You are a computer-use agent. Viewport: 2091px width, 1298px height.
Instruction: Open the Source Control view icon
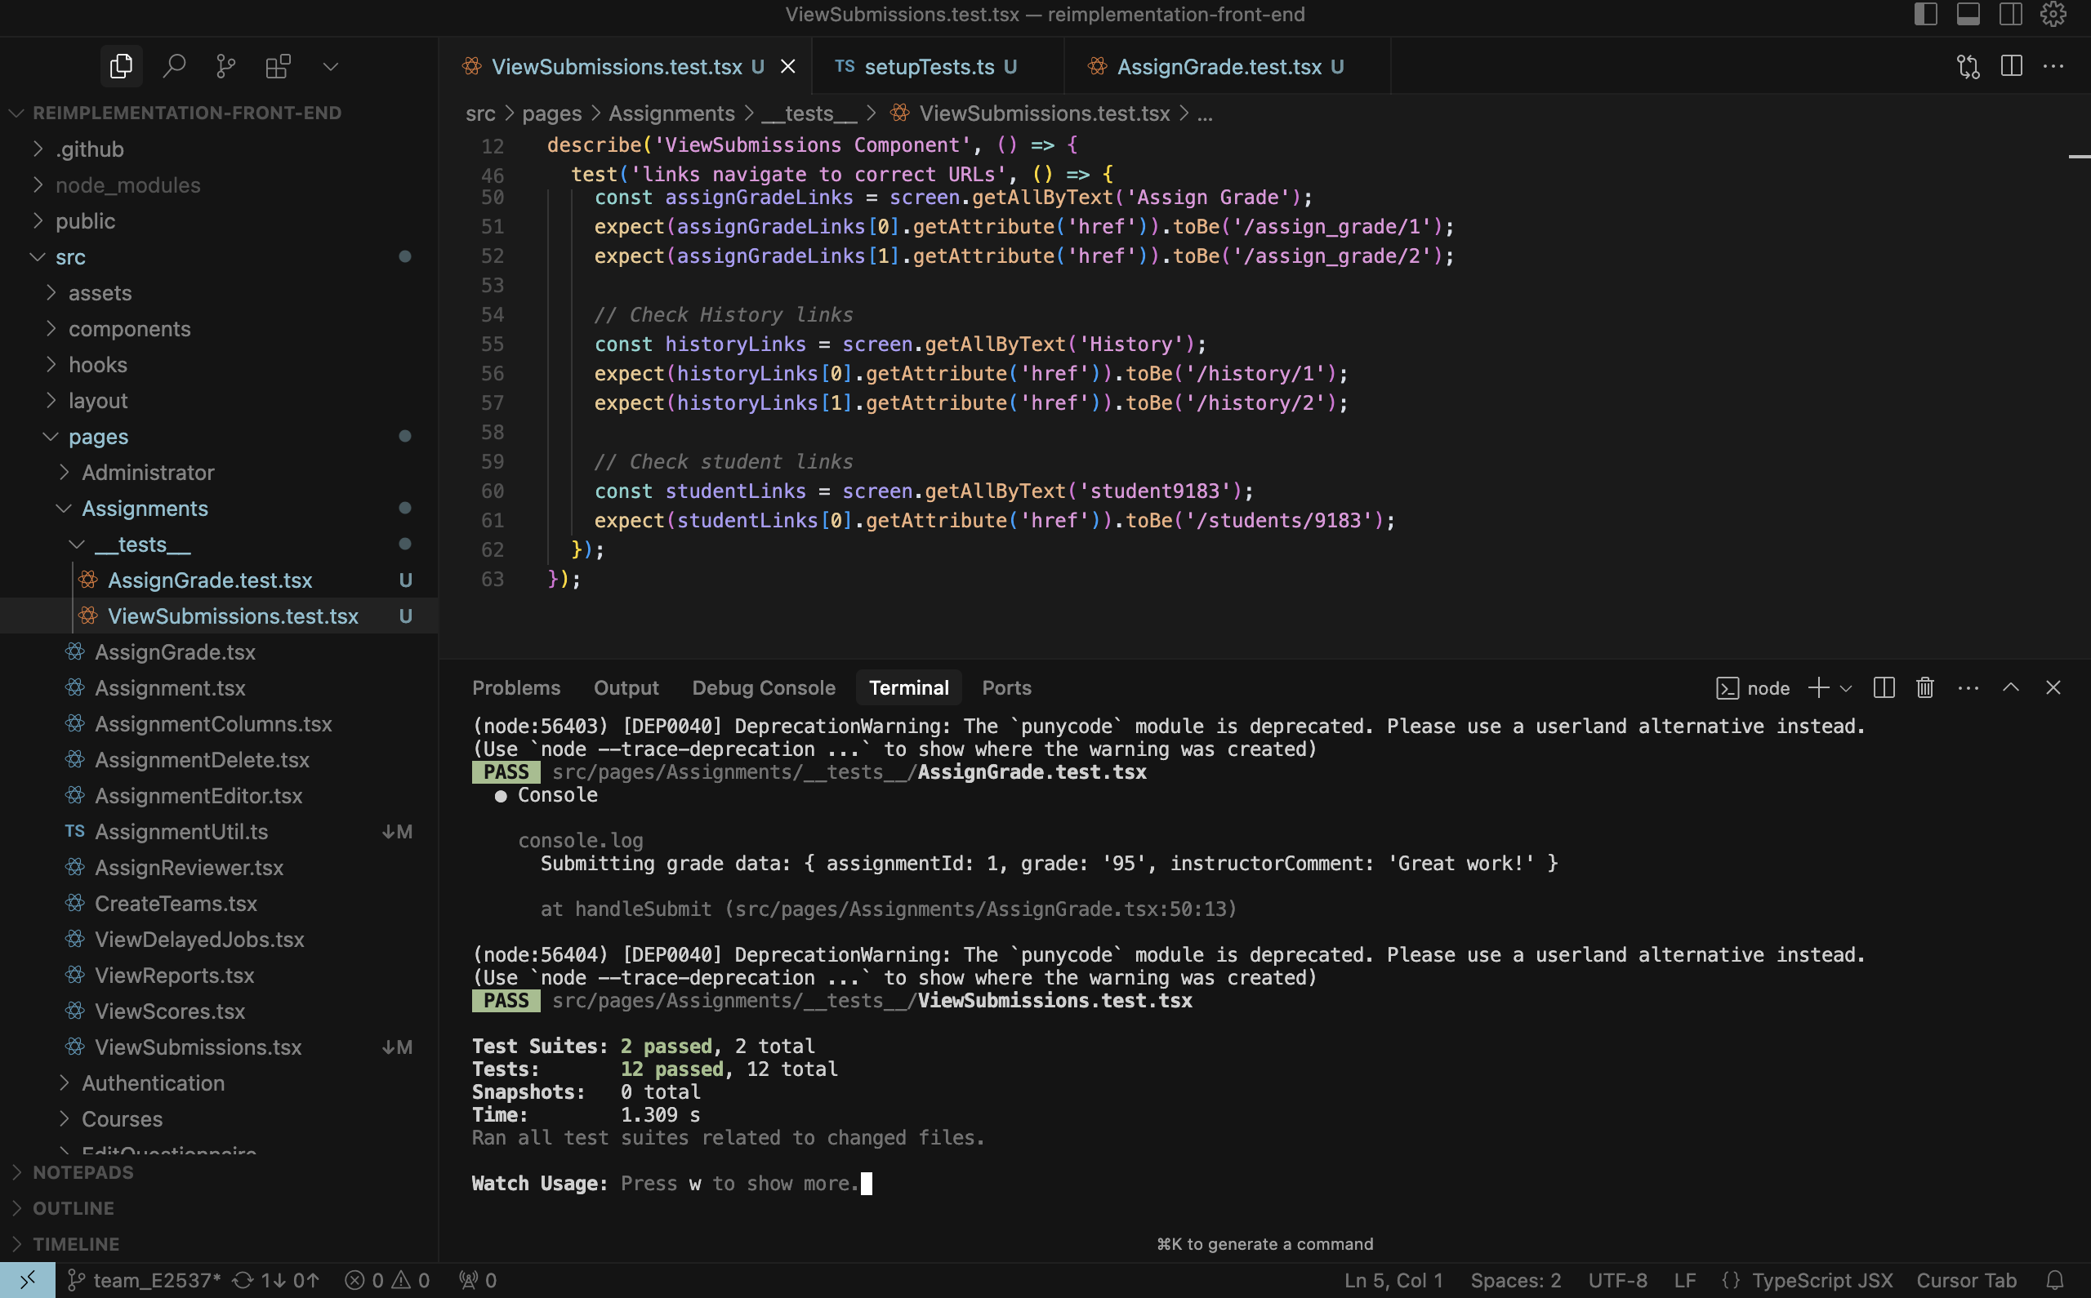226,66
